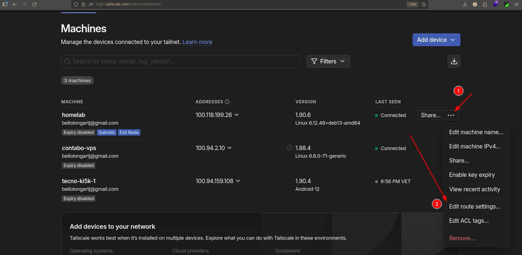
Task: Select Remove from the machine menu
Action: click(462, 238)
